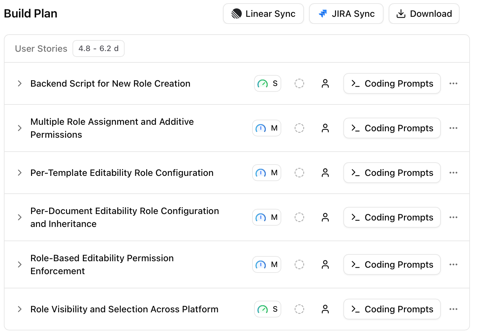Click size M estimate badge on Per-Document Editability
Screen dimensions: 479x333
coord(266,217)
